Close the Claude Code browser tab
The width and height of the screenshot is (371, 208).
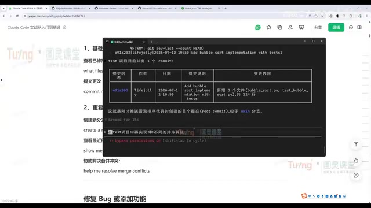pyautogui.click(x=46, y=8)
